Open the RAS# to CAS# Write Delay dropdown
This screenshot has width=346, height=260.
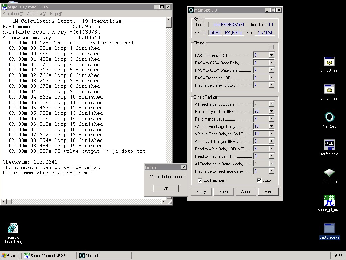(271, 70)
